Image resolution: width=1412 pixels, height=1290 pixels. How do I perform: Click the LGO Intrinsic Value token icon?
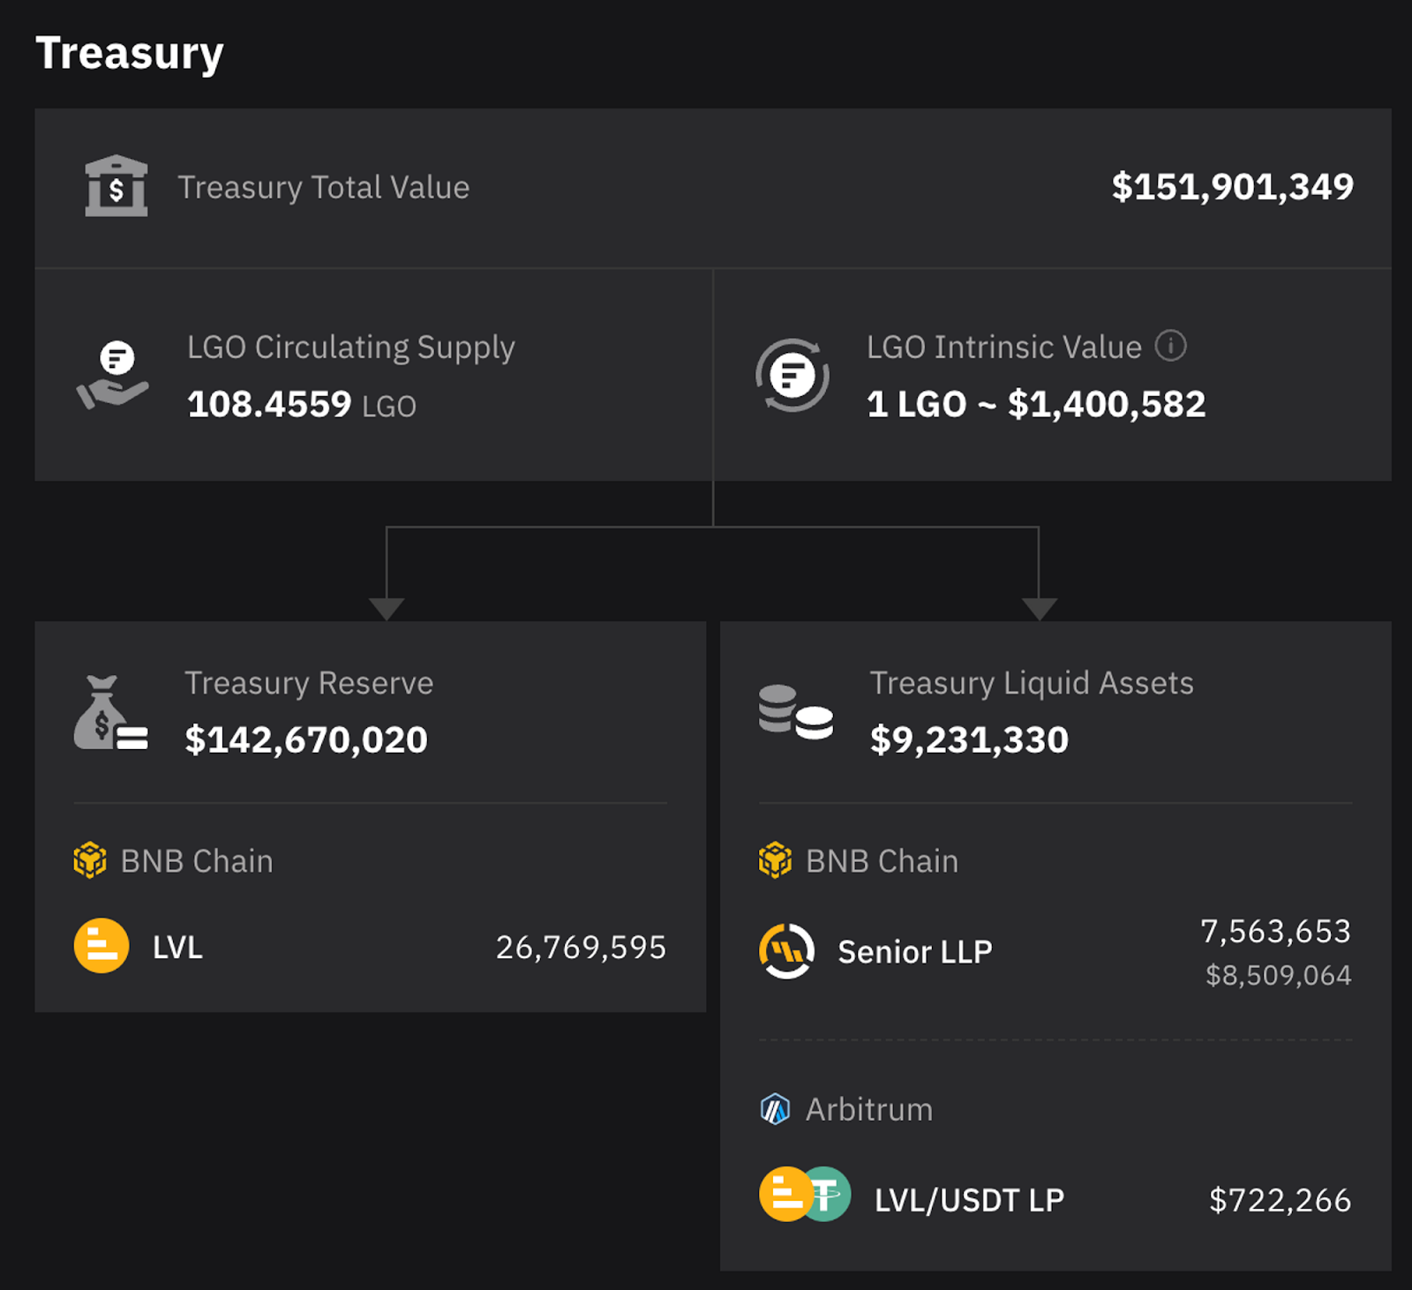tap(792, 375)
